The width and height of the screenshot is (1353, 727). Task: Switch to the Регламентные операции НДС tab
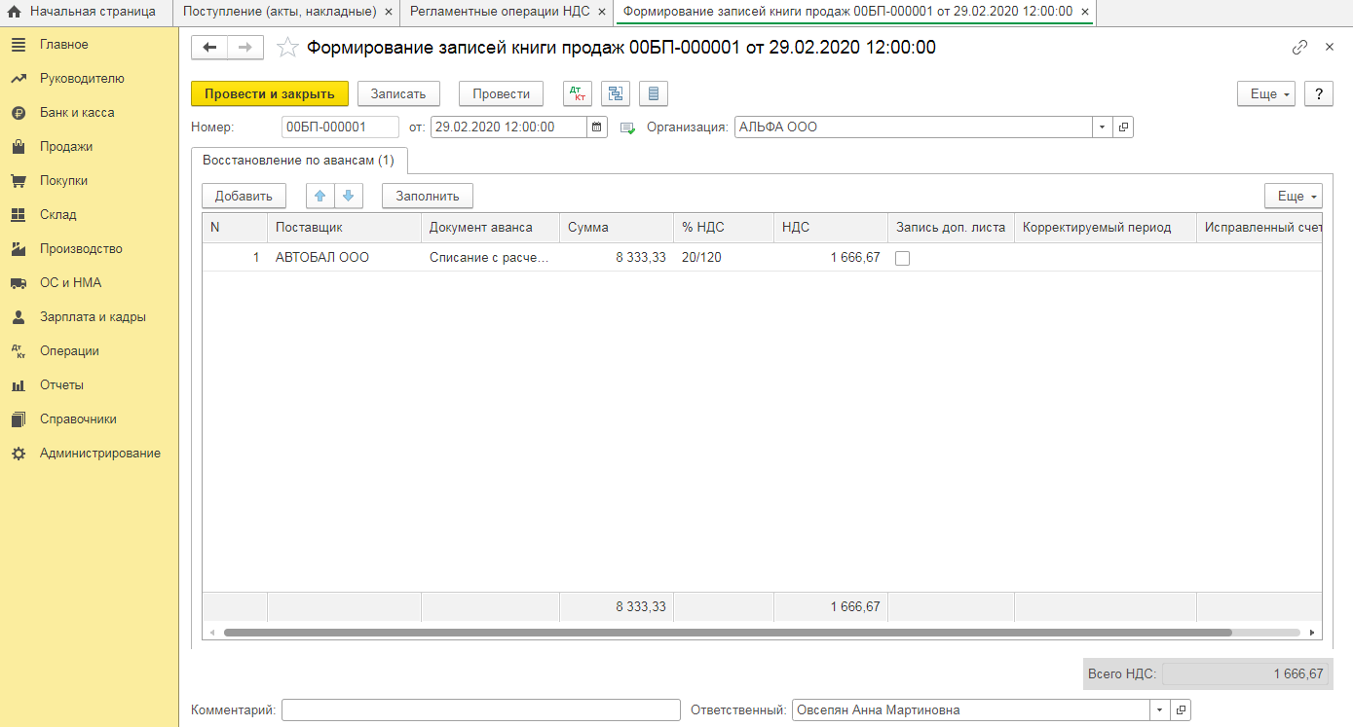tap(499, 12)
